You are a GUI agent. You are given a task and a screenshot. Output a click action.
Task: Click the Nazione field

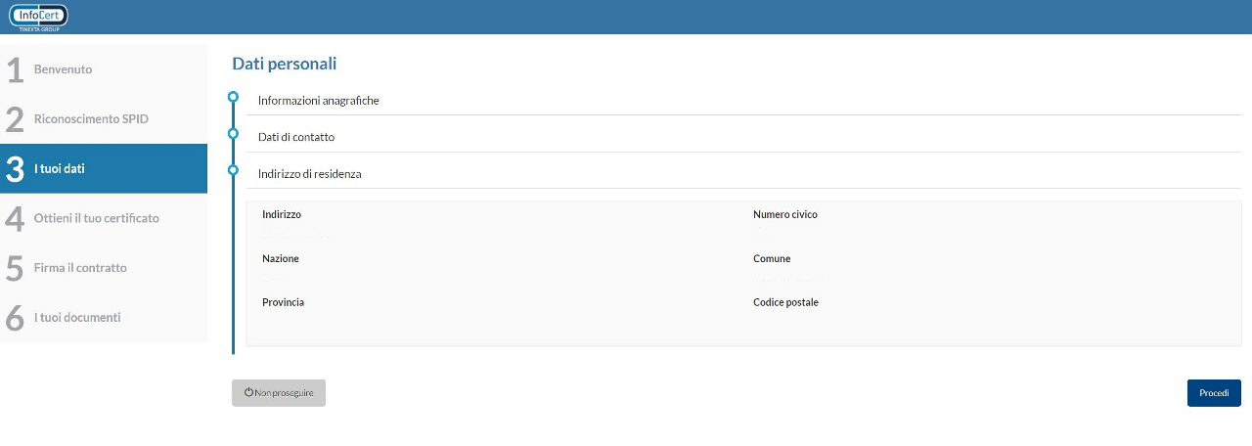click(x=284, y=279)
